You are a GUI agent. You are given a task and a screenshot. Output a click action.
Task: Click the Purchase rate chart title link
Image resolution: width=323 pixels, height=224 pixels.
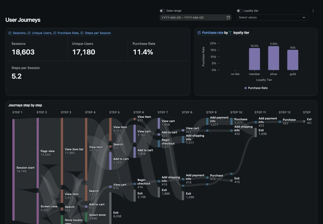(x=213, y=33)
